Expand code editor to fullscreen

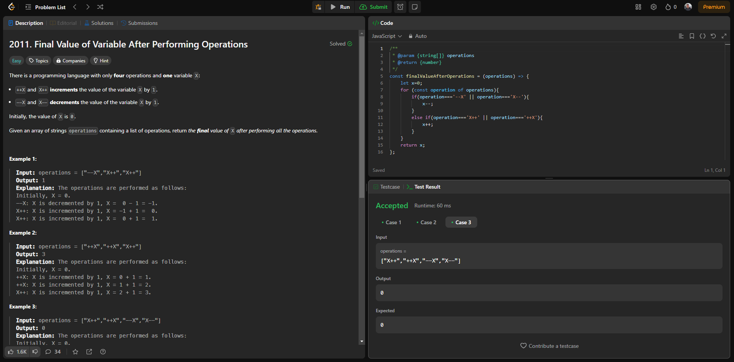click(724, 36)
